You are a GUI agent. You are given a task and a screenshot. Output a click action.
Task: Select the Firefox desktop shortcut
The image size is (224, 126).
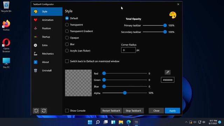pyautogui.click(x=6, y=26)
